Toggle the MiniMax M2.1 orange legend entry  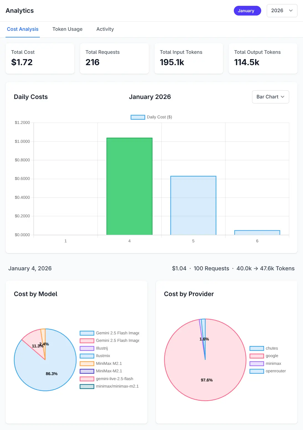[108, 363]
